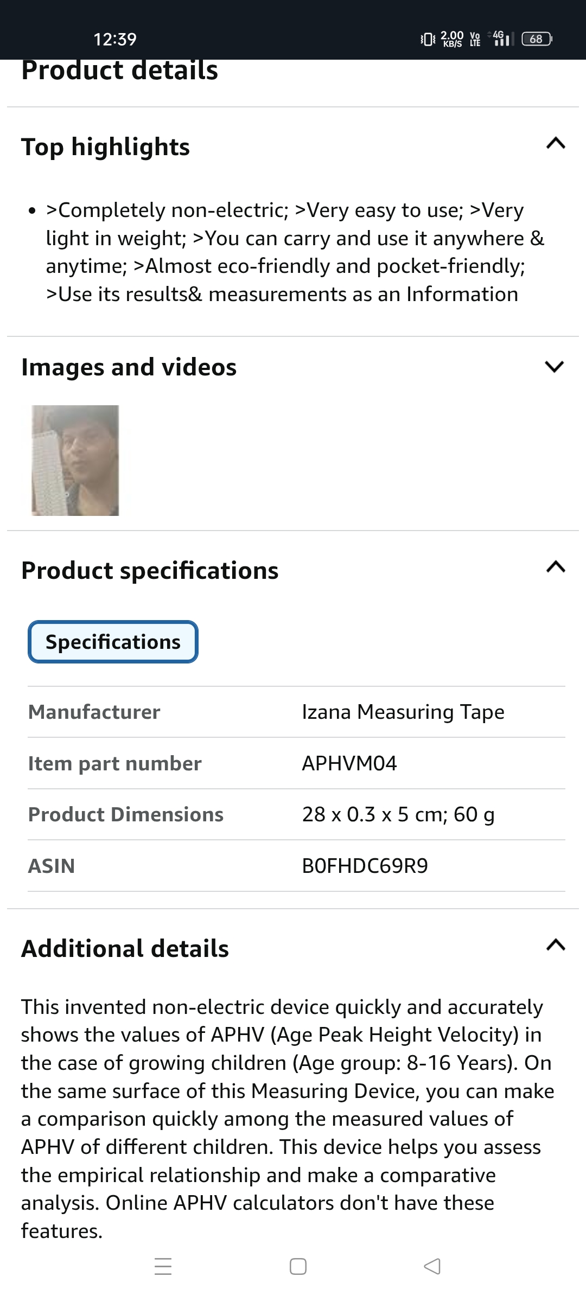The width and height of the screenshot is (586, 1302).
Task: Collapse the Top highlights section chevron
Action: 556,144
